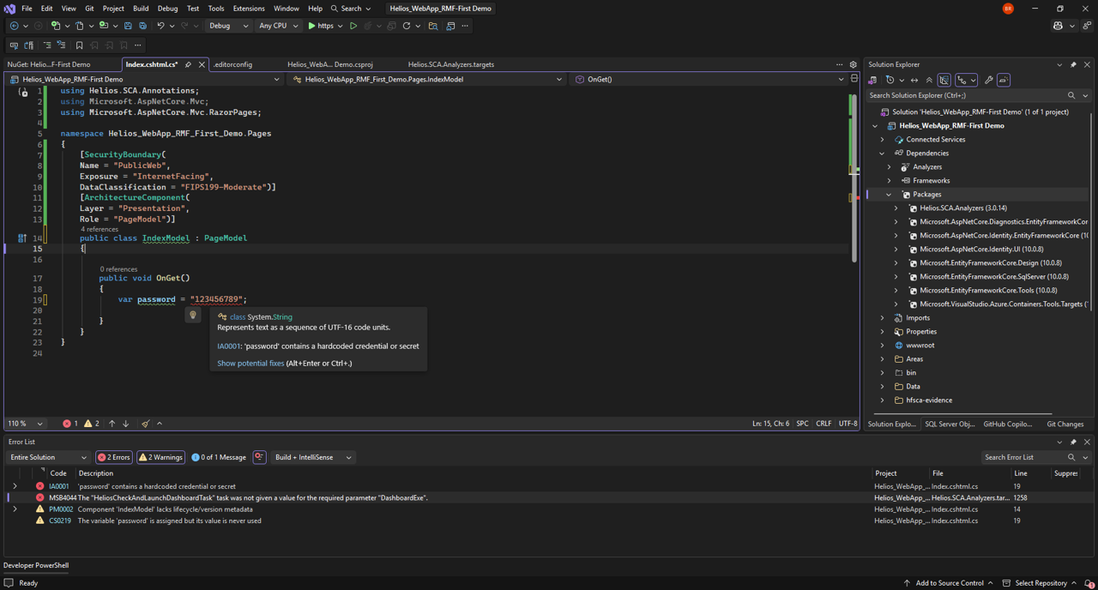Expand the Analyzers node
This screenshot has height=590, width=1098.
pyautogui.click(x=889, y=167)
